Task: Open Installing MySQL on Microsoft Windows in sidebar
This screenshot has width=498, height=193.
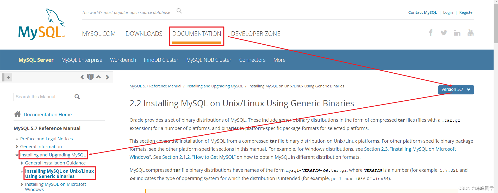Action: [x=55, y=187]
